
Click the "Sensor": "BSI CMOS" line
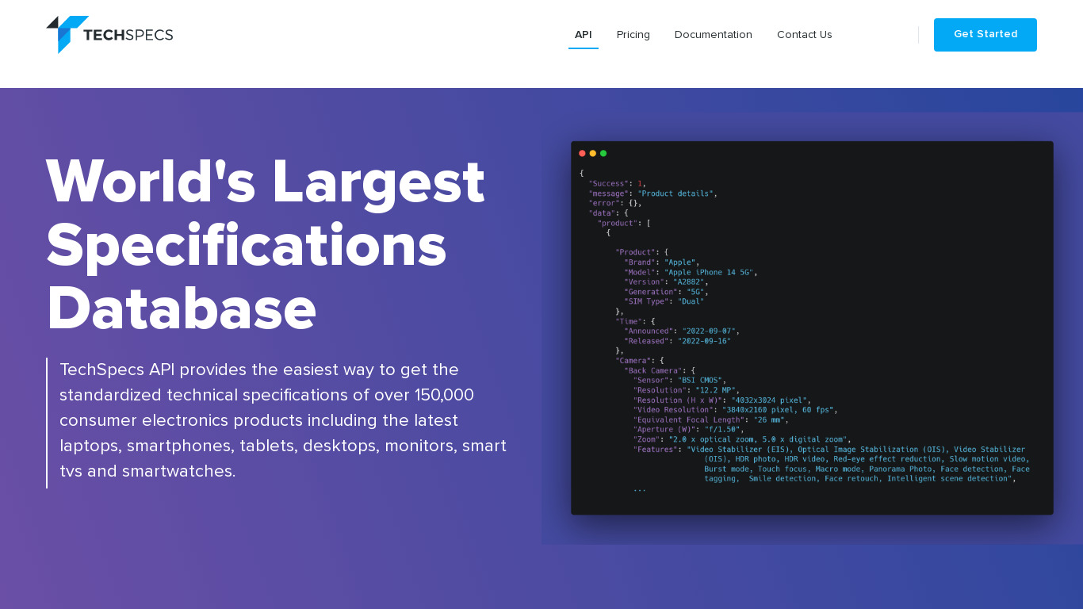click(680, 381)
